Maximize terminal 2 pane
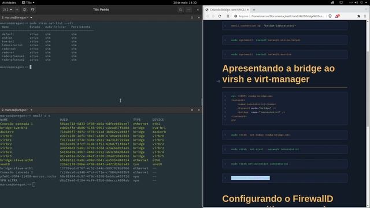 pyautogui.click(x=192, y=110)
